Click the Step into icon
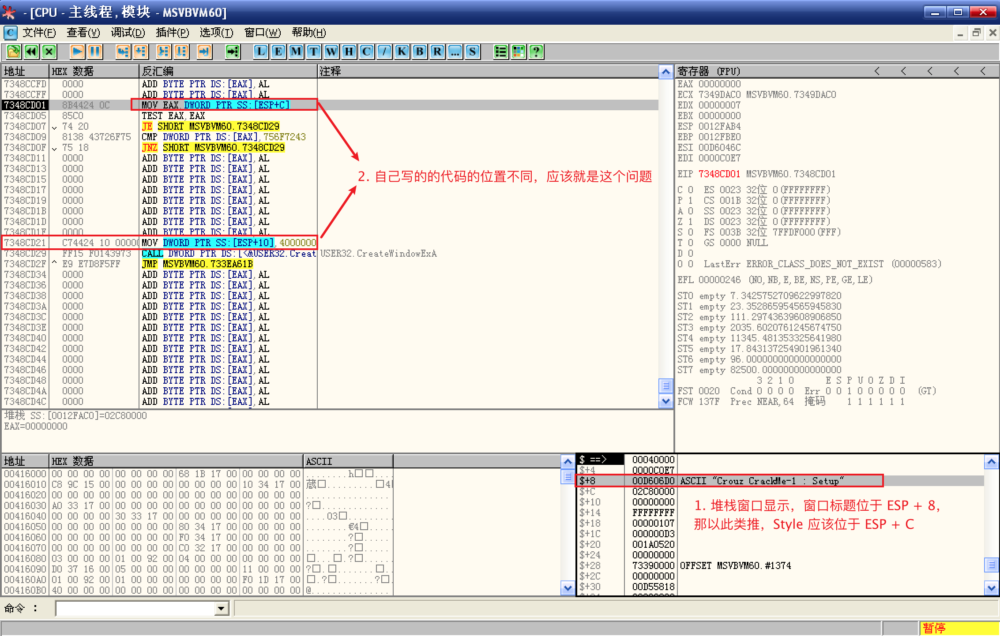This screenshot has width=1000, height=636. click(123, 52)
